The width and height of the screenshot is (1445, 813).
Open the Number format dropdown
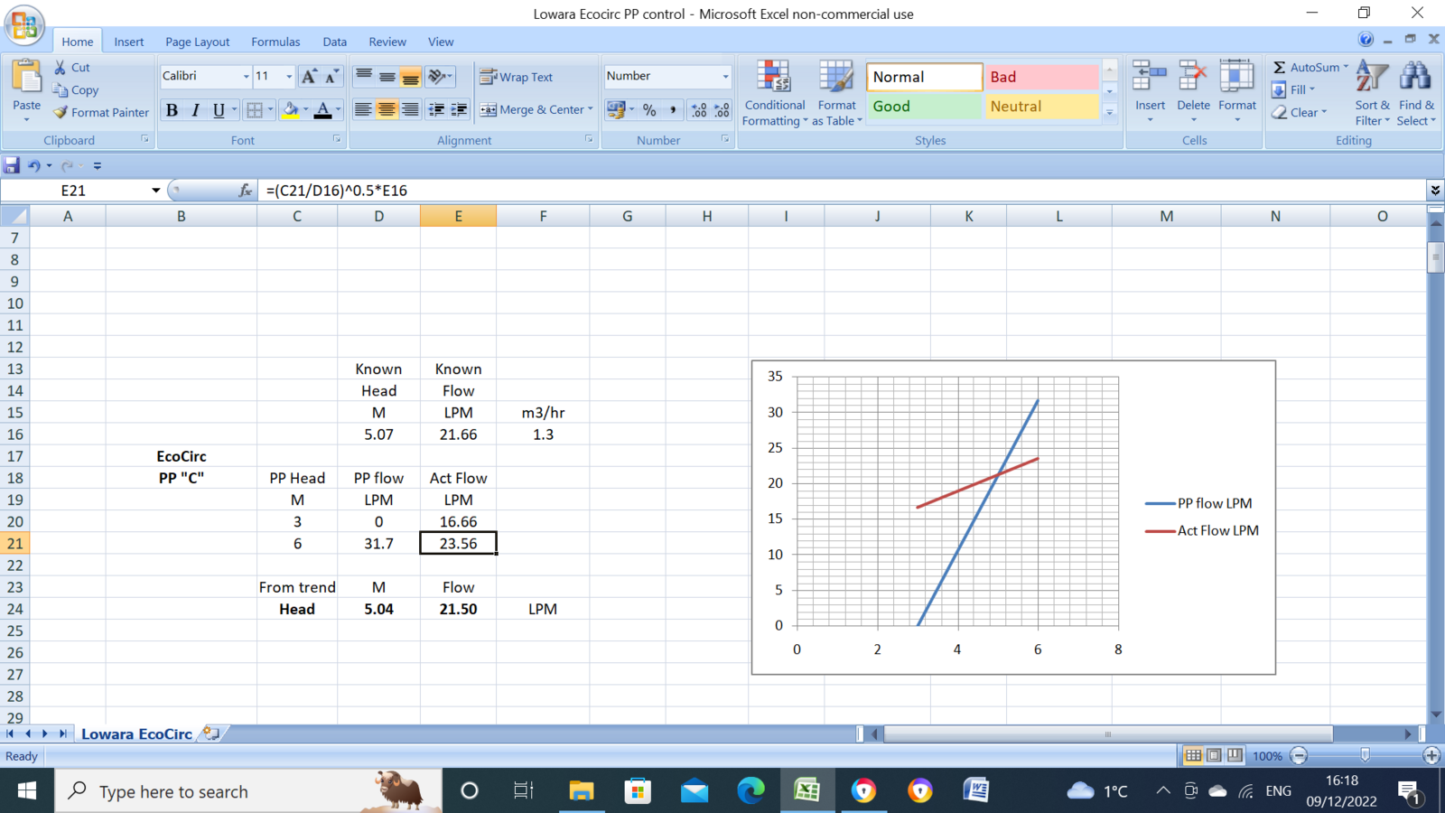725,77
